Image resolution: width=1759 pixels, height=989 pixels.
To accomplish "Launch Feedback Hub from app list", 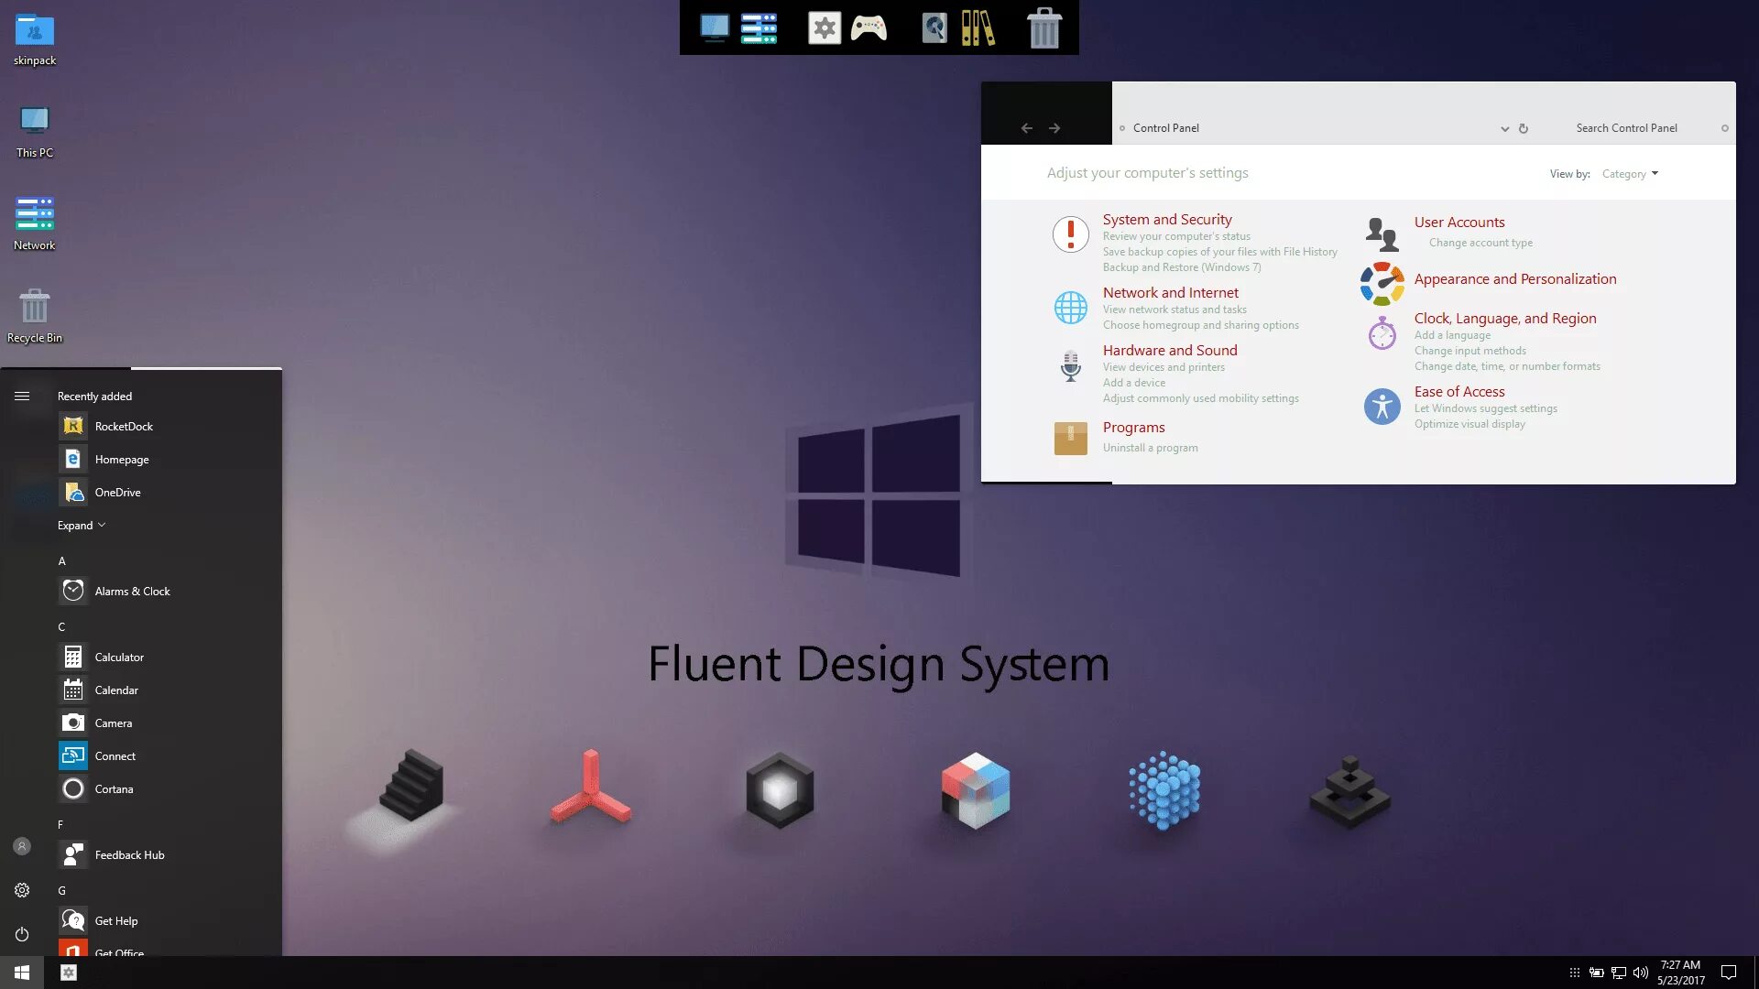I will tap(129, 855).
